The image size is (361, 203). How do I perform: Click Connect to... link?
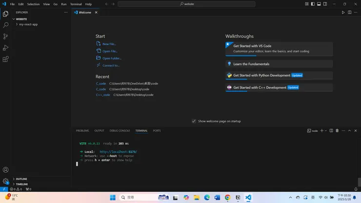pyautogui.click(x=111, y=65)
